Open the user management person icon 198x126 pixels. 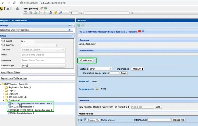point(51,13)
